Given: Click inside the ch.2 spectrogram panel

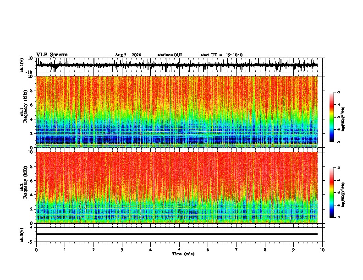Looking at the screenshot, I should 177,188.
